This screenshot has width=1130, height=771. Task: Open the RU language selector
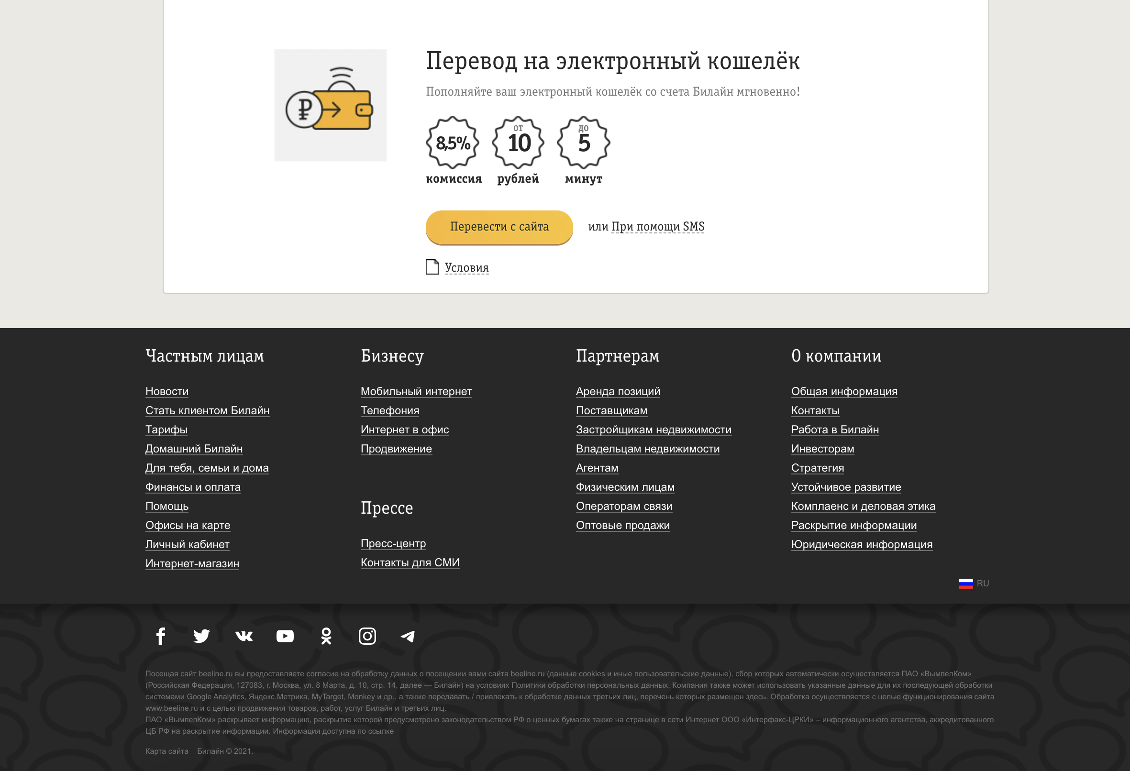(x=973, y=583)
